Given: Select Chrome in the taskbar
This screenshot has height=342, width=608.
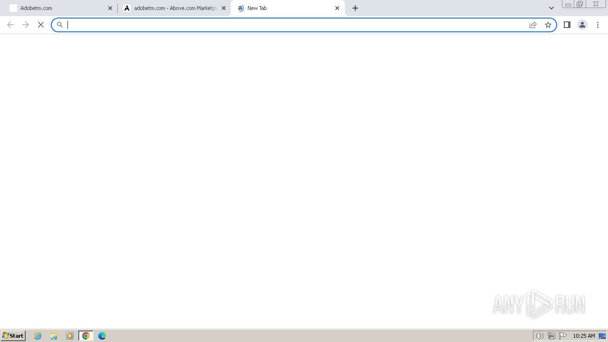Looking at the screenshot, I should click(x=86, y=336).
